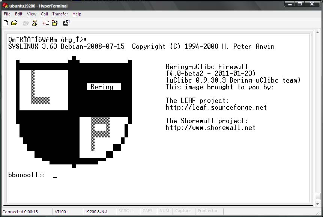Click The LEAF project text line
Viewport: 323px width, 217px height.
[198, 101]
